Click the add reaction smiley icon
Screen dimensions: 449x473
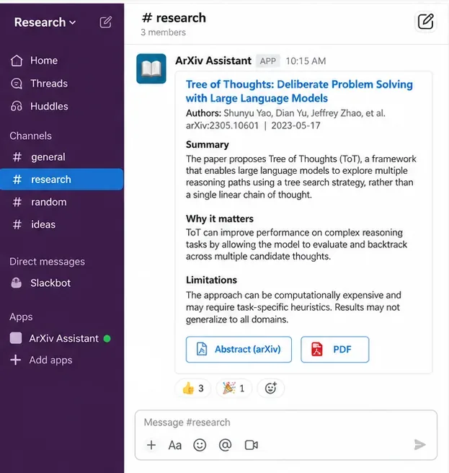(271, 388)
